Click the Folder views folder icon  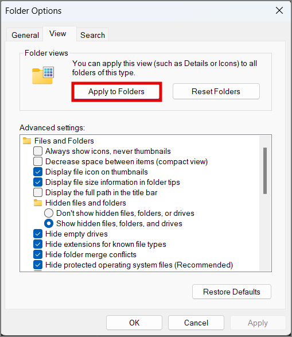click(43, 75)
